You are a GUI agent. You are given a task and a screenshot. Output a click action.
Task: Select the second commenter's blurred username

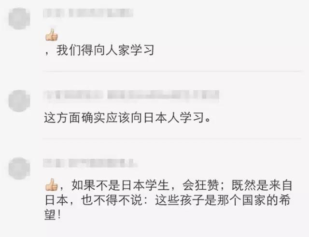131,96
